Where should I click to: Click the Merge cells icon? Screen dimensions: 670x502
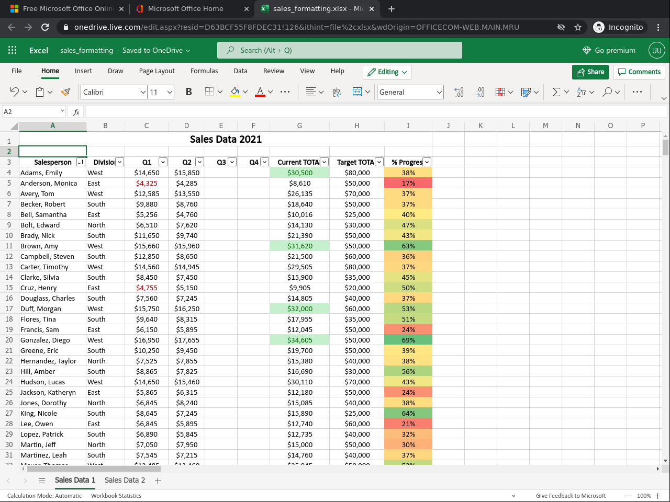pyautogui.click(x=357, y=92)
